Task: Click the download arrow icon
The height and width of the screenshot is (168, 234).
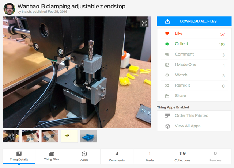Action: [167, 21]
